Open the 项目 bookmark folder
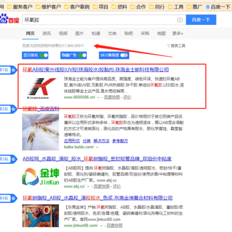232x232 pixels. pos(101,7)
